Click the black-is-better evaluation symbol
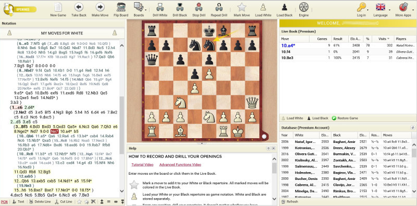Viewport: 417px width, 206px height. 122,202
